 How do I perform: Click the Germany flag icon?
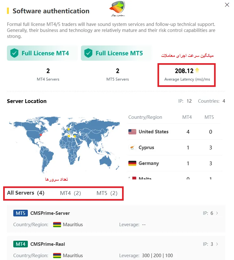coord(132,163)
